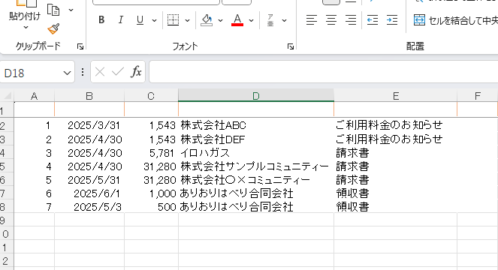
Task: Select the cell containing イロハガス
Action: pyautogui.click(x=256, y=152)
